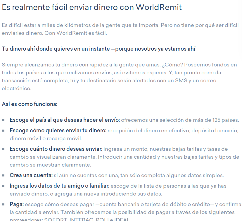Select the bold label 'Escoge cuánto dinero deseas enviar:'
Screen dimensions: 242x221
(56, 149)
